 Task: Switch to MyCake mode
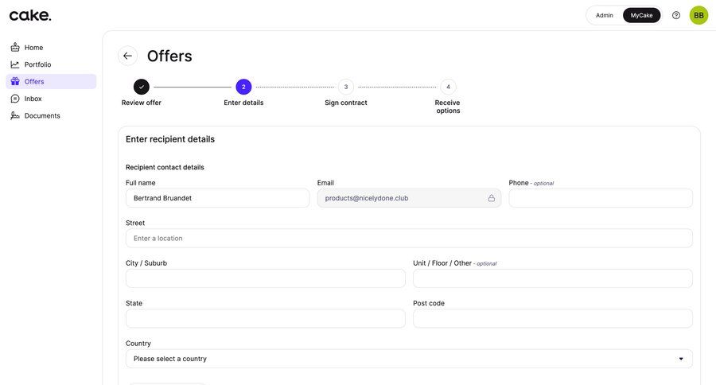641,15
